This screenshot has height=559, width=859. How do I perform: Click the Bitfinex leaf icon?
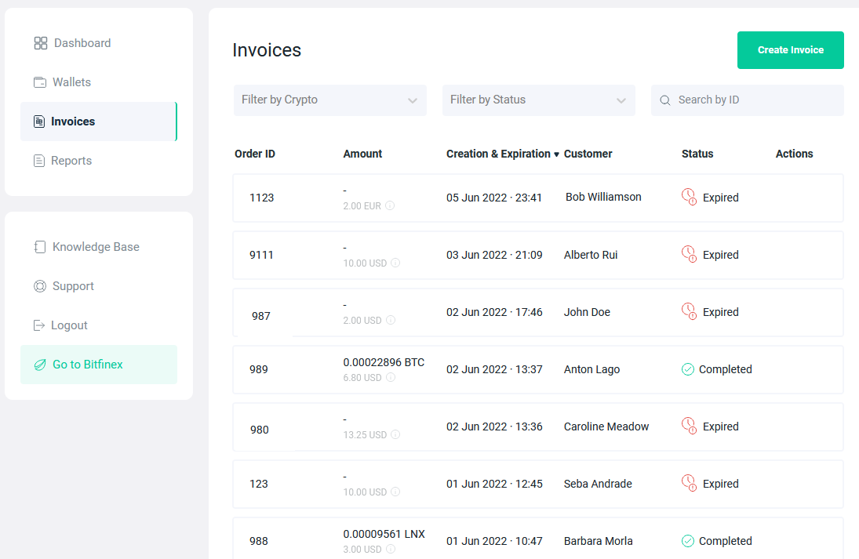tap(40, 365)
